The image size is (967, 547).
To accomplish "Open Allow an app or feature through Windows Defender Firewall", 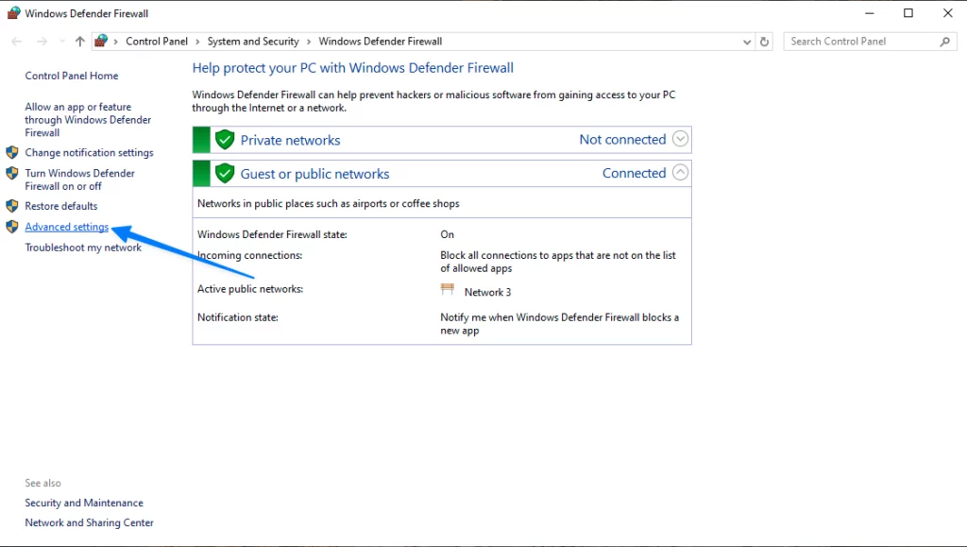I will click(x=88, y=119).
